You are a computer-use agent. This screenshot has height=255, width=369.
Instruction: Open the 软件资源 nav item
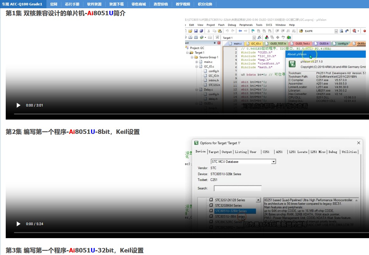(94, 4)
